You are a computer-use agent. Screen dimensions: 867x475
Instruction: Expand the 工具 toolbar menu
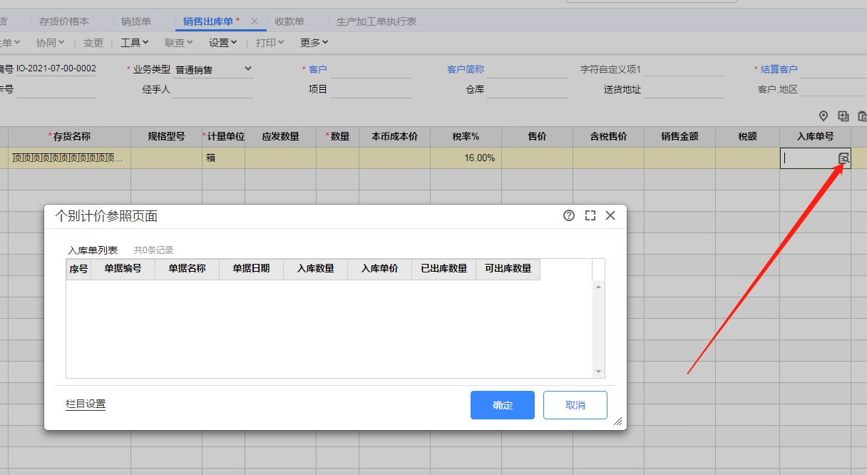pyautogui.click(x=135, y=43)
